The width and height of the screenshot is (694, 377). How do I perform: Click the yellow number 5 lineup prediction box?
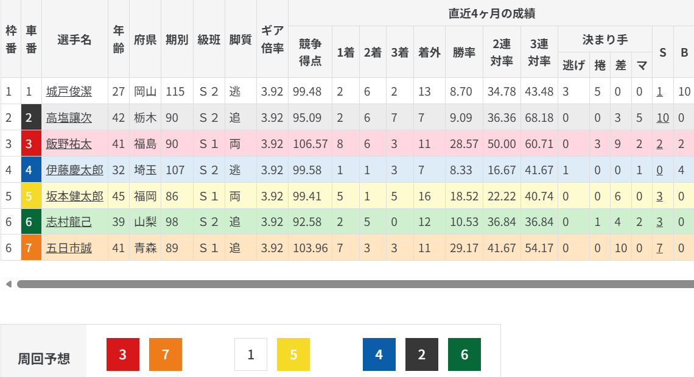[x=293, y=354]
